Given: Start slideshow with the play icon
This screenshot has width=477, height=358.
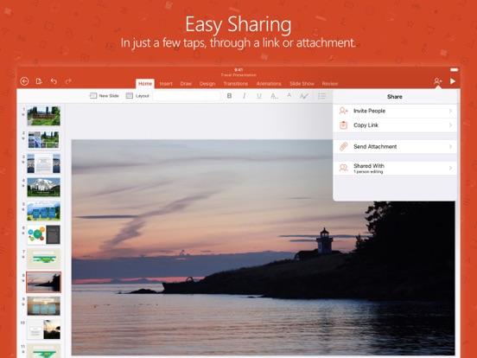Looking at the screenshot, I should coord(453,81).
